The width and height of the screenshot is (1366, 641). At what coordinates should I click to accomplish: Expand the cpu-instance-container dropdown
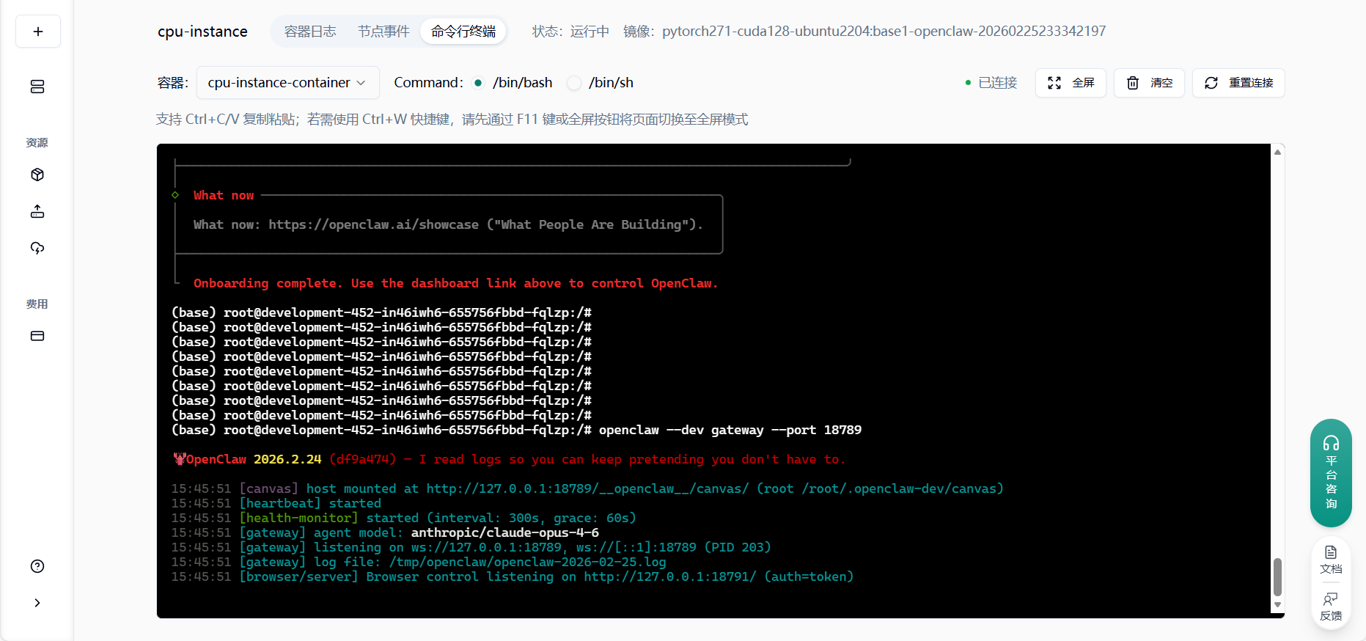(287, 83)
